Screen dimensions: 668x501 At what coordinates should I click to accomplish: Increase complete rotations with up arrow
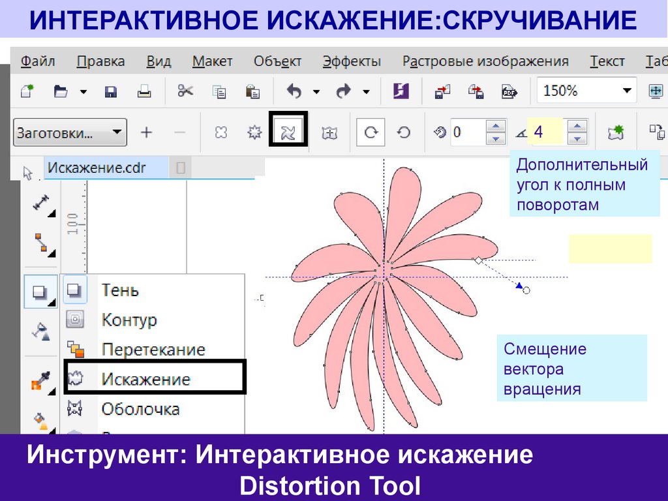point(496,127)
